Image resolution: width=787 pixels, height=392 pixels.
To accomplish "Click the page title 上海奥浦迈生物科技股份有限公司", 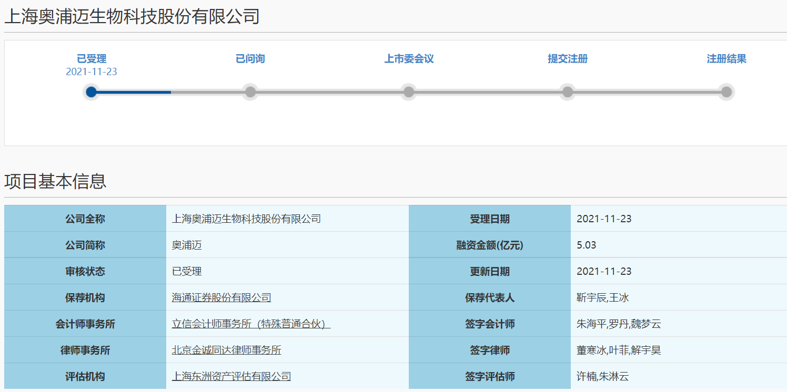I will pos(132,16).
